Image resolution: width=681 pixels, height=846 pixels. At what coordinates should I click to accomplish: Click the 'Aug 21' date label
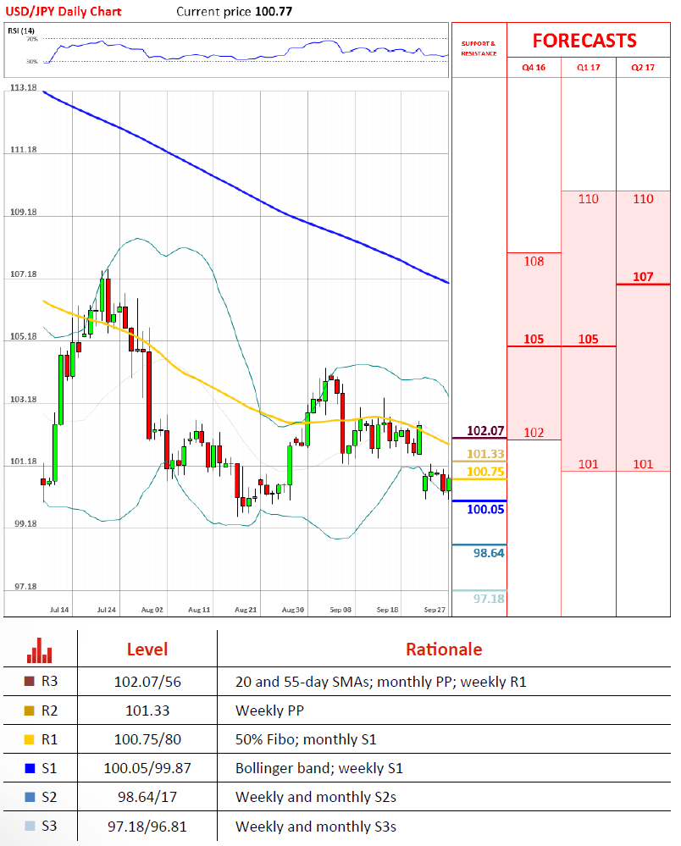tap(246, 610)
